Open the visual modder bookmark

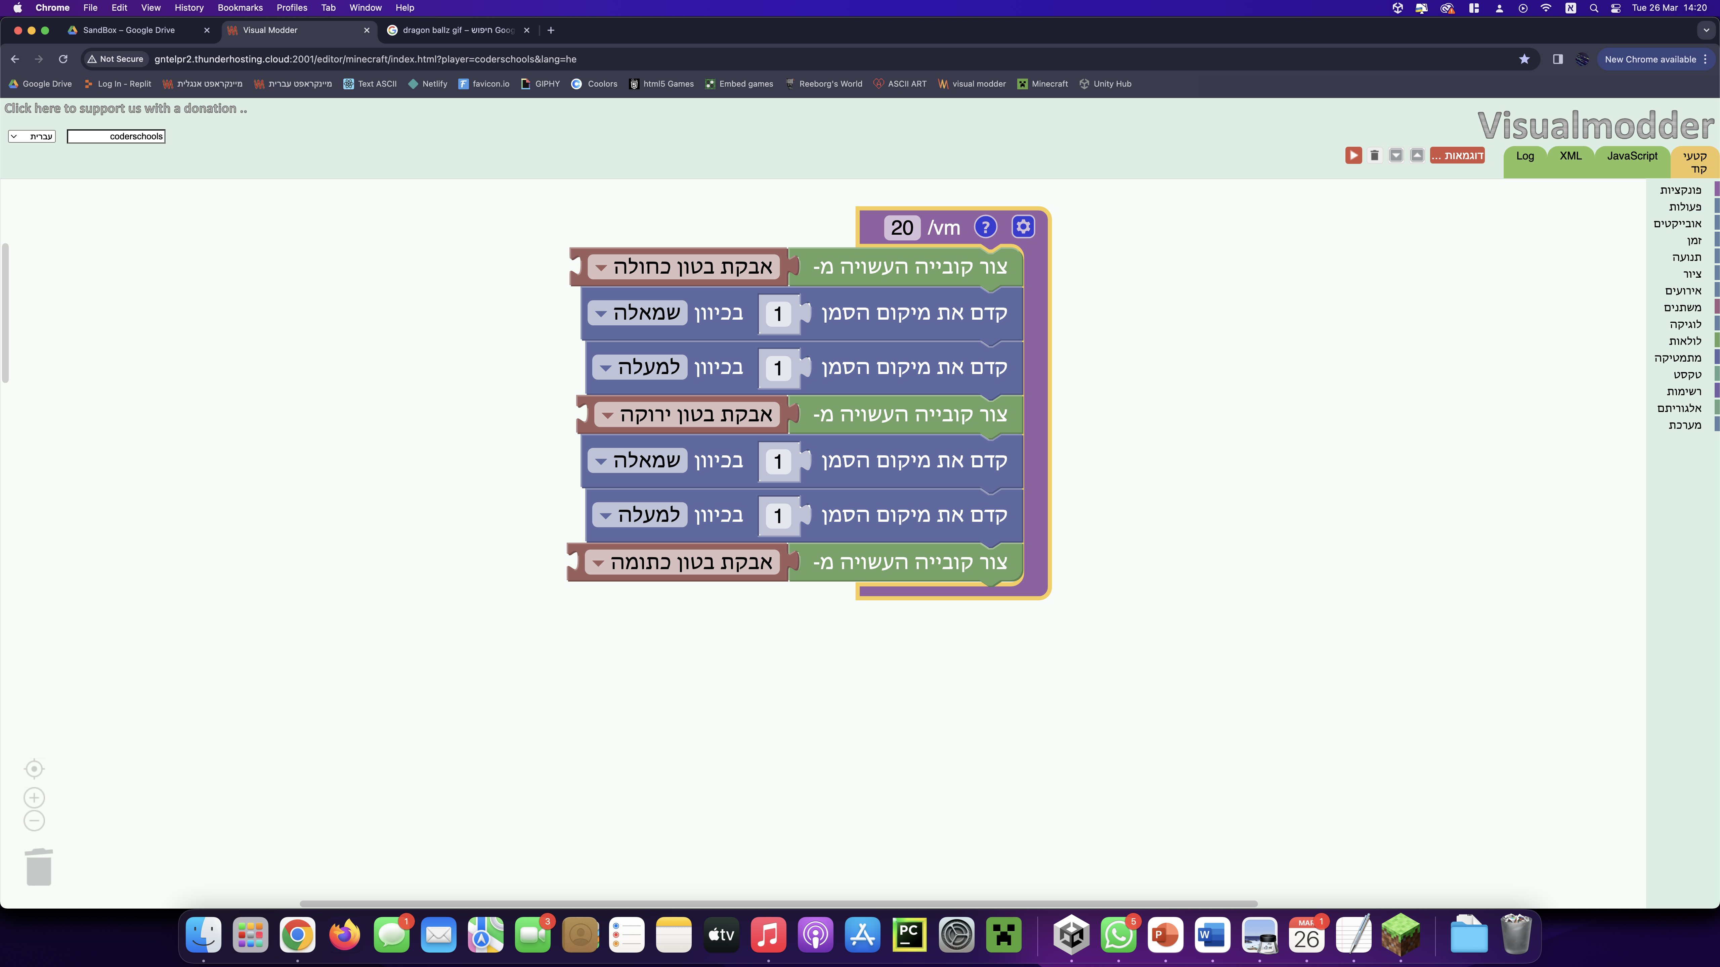click(x=972, y=84)
